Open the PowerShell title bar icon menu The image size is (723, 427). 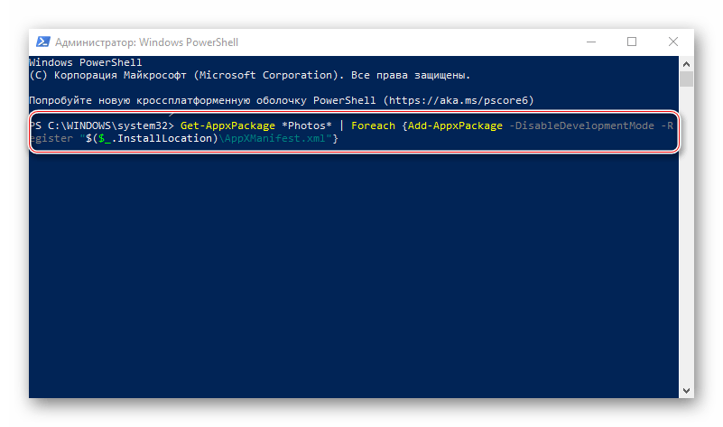(x=42, y=42)
